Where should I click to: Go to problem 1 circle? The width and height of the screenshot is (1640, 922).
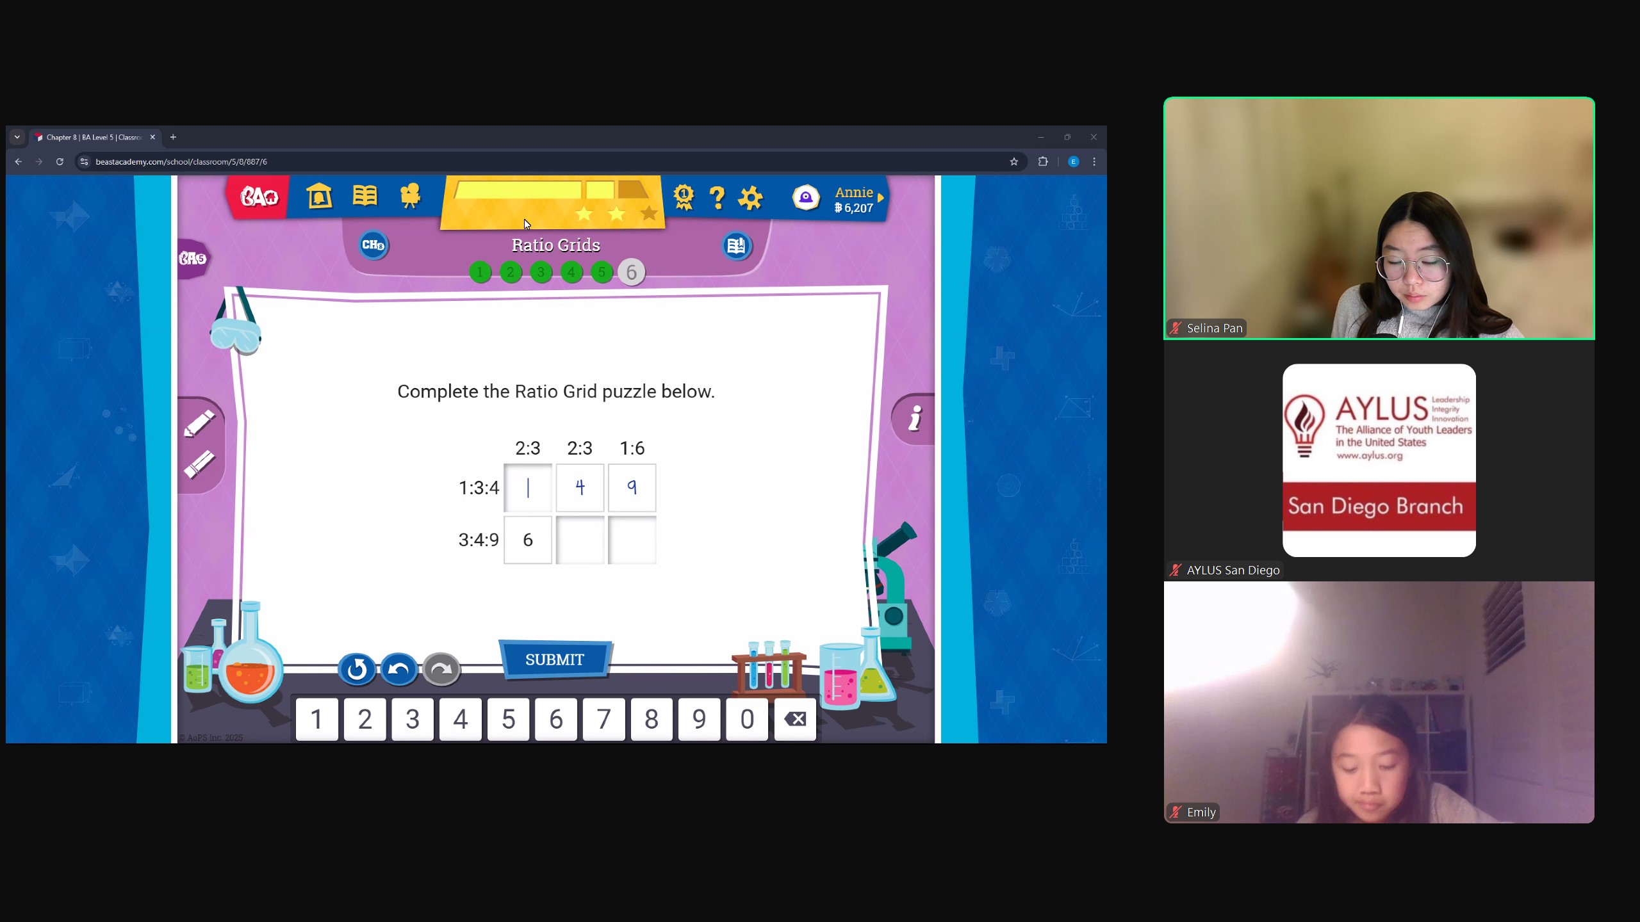[480, 272]
